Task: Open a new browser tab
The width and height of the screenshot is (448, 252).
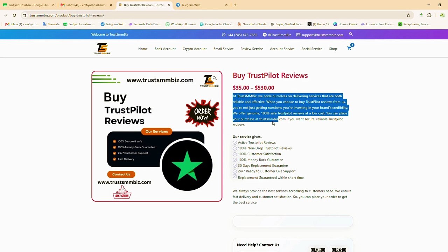Action: (x=235, y=5)
